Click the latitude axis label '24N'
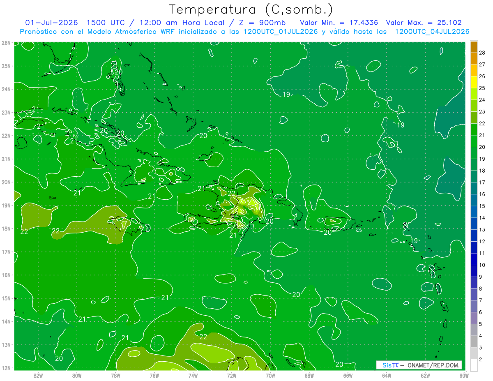Image resolution: width=493 pixels, height=381 pixels. (6, 89)
